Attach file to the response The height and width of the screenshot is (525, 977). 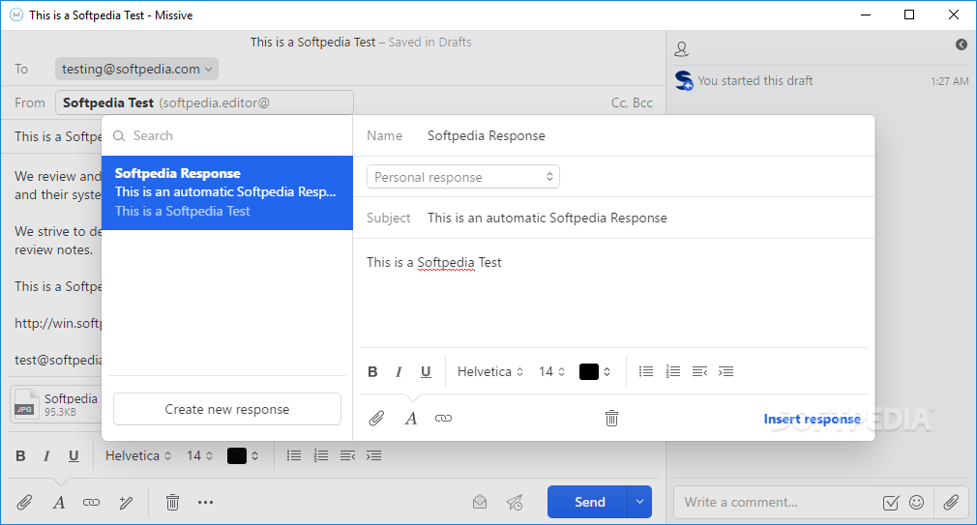click(376, 418)
